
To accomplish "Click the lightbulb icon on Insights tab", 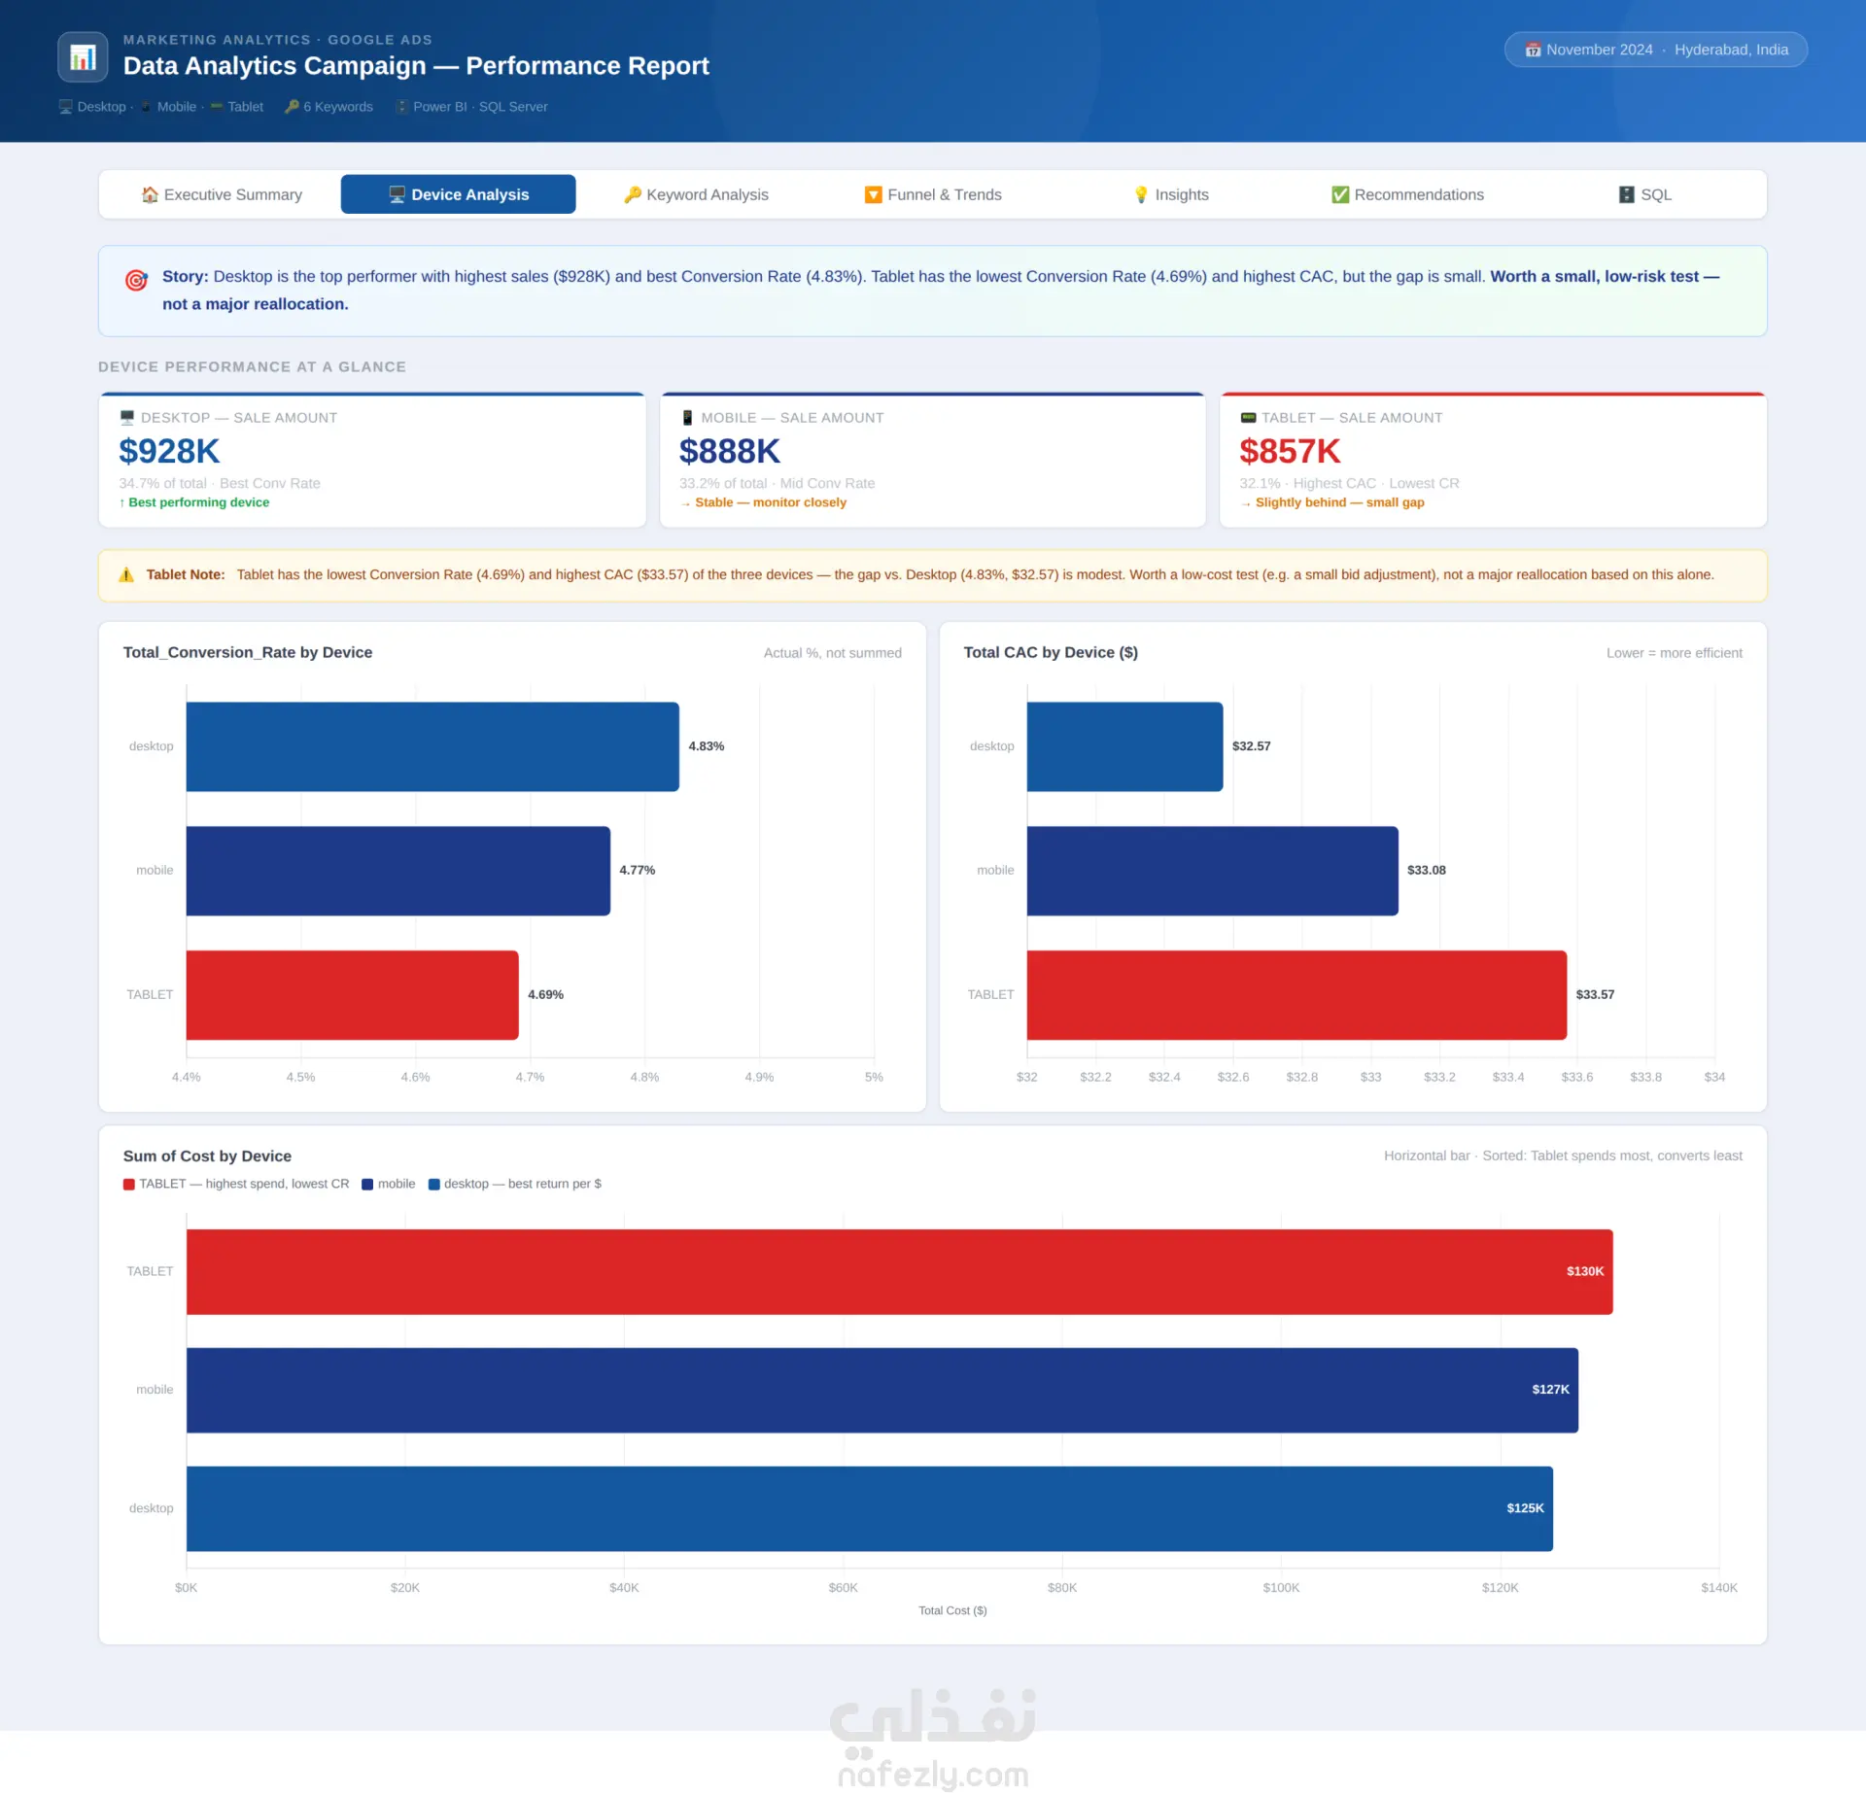I will pos(1141,194).
